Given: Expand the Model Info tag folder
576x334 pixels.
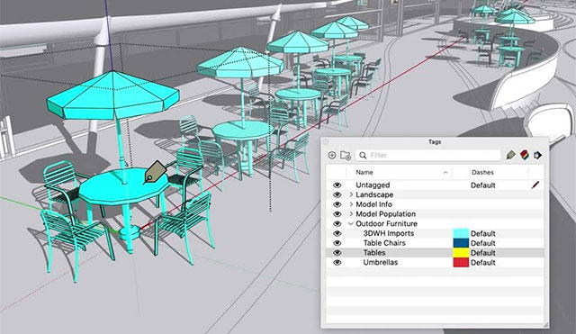Looking at the screenshot, I should pyautogui.click(x=351, y=204).
